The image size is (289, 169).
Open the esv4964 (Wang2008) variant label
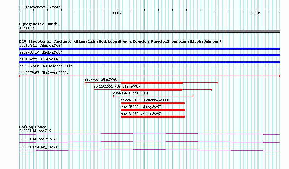(131, 93)
